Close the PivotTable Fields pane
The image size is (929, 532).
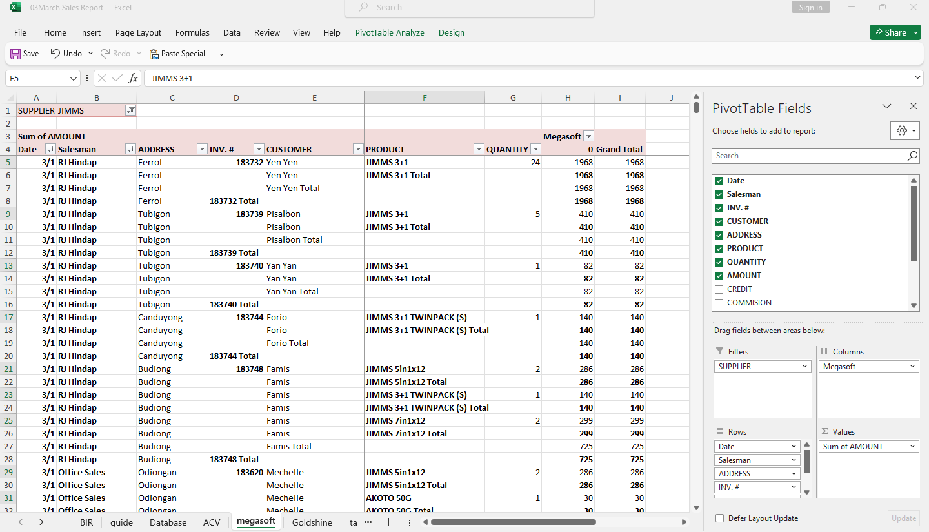913,107
